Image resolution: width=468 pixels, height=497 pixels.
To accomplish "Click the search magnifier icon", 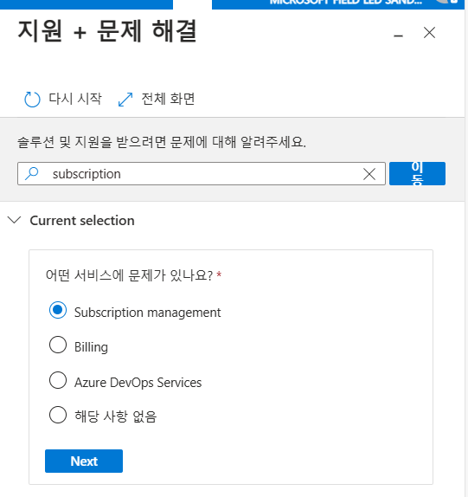I will point(32,174).
